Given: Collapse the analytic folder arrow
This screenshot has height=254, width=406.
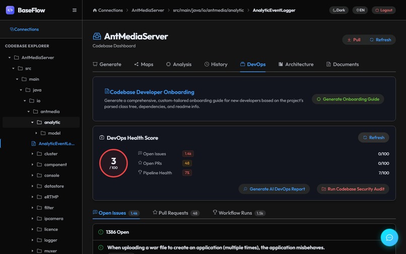Looking at the screenshot, I should point(32,122).
